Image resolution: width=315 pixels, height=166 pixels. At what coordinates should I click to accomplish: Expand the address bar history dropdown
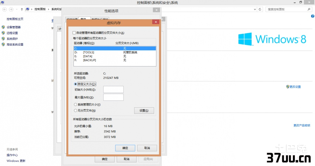coord(255,9)
